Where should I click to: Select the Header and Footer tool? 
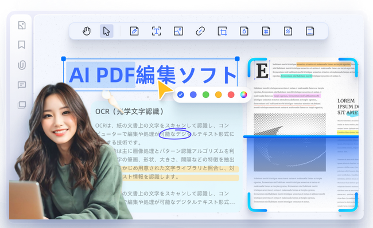(310, 31)
